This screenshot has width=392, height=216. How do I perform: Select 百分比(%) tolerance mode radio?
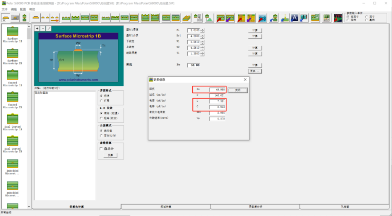[x=101, y=136]
